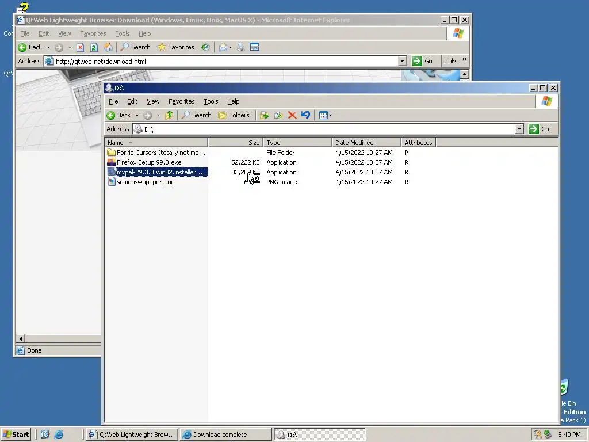Switch to Download complete taskbar button

[x=225, y=435]
